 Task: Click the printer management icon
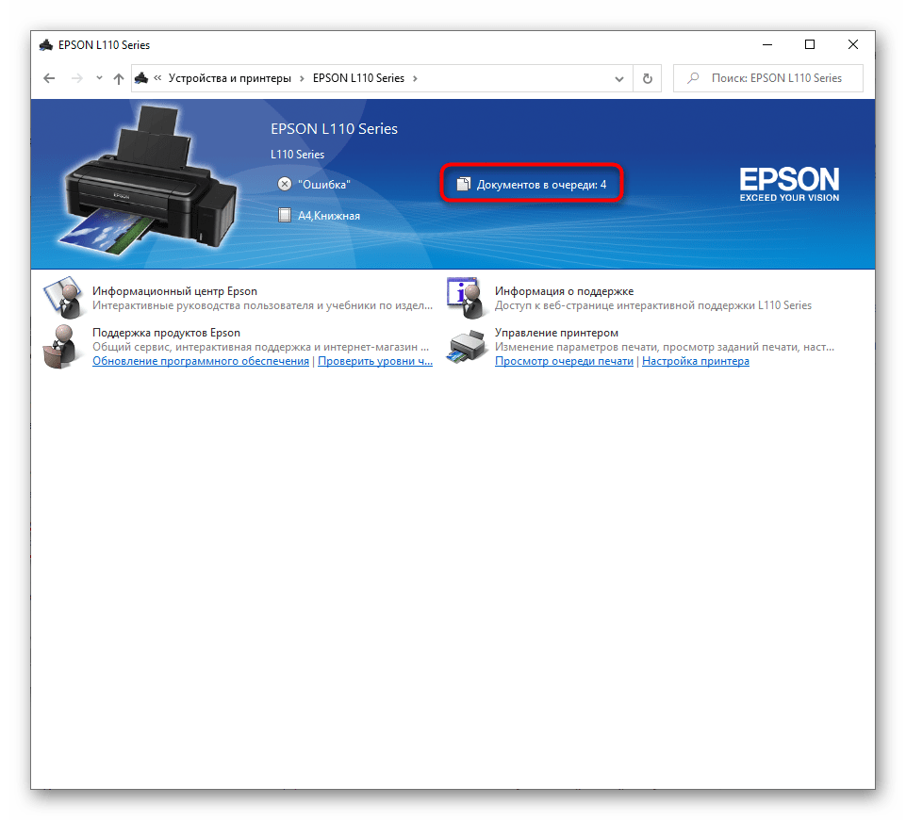point(467,348)
